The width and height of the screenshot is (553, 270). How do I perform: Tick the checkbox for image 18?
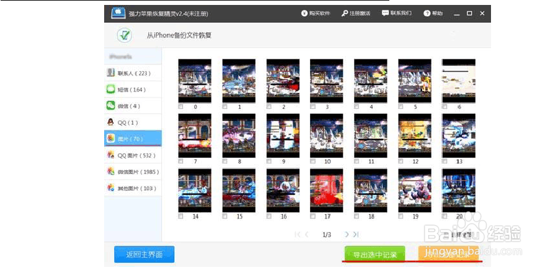[x=356, y=216]
